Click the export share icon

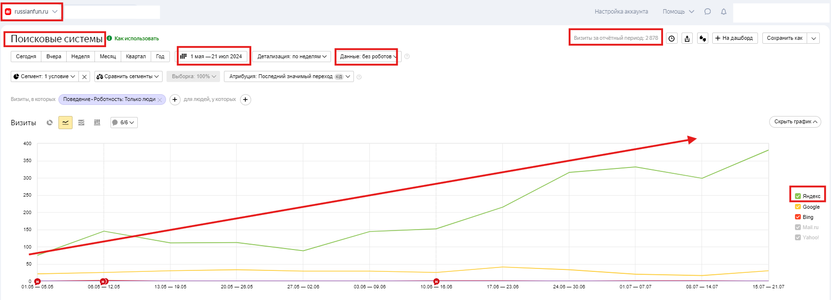pyautogui.click(x=687, y=38)
